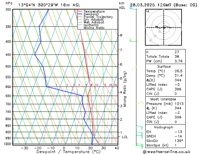Click the CAPE value 396 in Surface table
Image resolution: width=200 pixels, height=154 pixels.
click(178, 89)
